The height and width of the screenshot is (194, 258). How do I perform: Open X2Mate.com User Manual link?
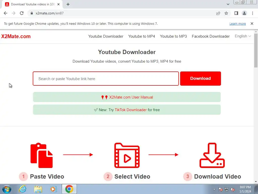(x=131, y=97)
